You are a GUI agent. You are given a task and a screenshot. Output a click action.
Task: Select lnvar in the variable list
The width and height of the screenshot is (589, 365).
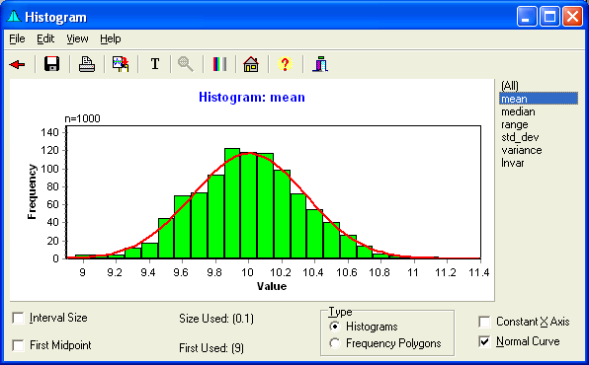(513, 163)
